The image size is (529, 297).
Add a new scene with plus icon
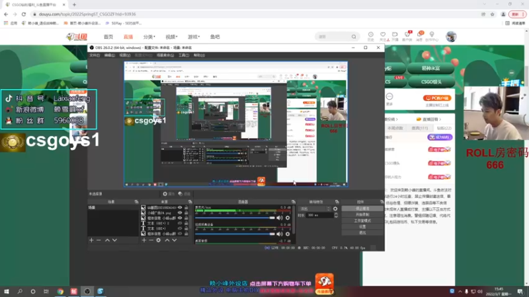[x=91, y=240]
